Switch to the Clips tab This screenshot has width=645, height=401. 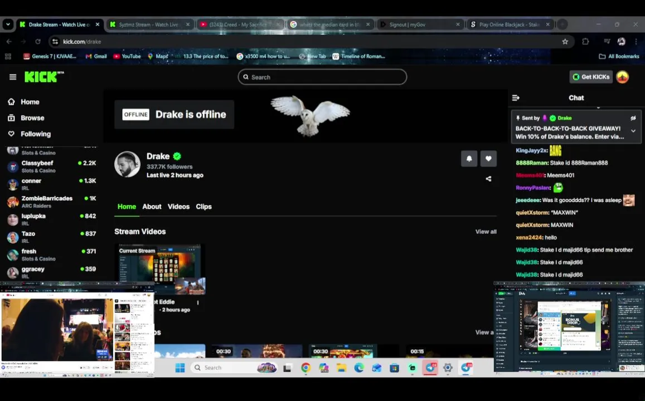(x=203, y=207)
